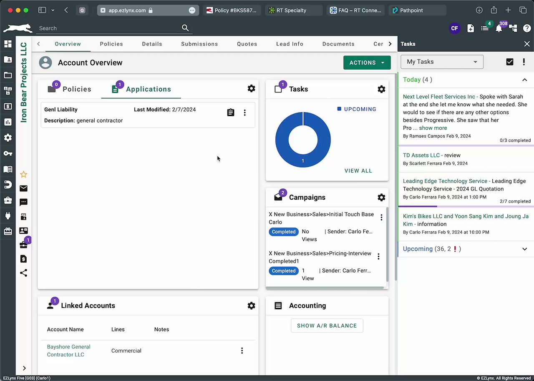The width and height of the screenshot is (534, 381).
Task: Open Bayshore General Contractor LLC link
Action: coord(68,351)
